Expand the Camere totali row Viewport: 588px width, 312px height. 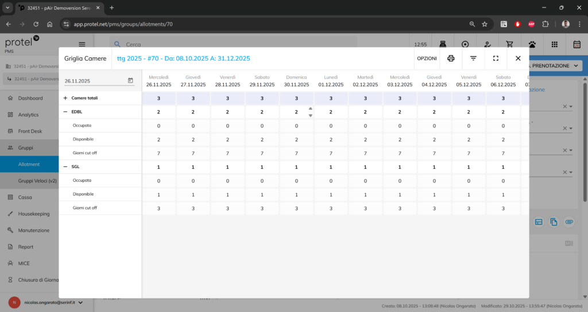coord(65,98)
